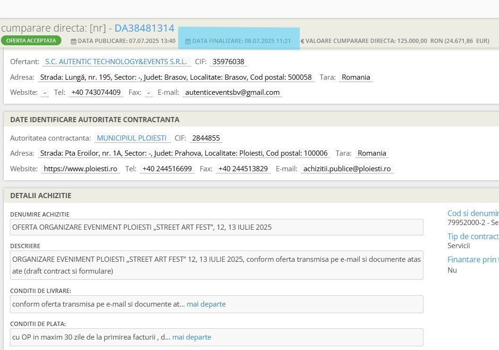Click the Detalii Achizitie section header
This screenshot has width=499, height=350.
pos(41,196)
